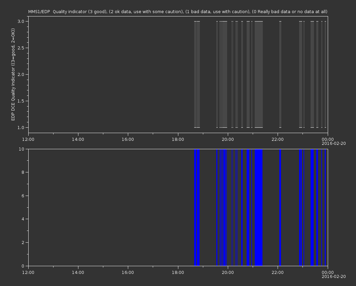Click the blue bar just after 22:00
The height and width of the screenshot is (286, 356).
click(x=280, y=207)
